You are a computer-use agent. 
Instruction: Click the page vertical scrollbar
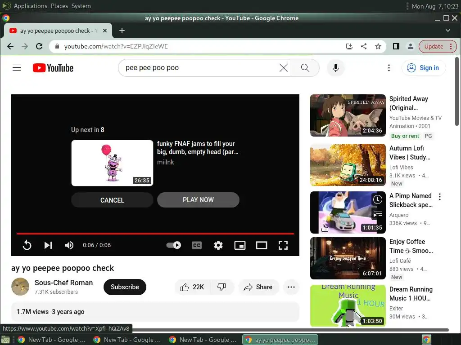(x=457, y=92)
